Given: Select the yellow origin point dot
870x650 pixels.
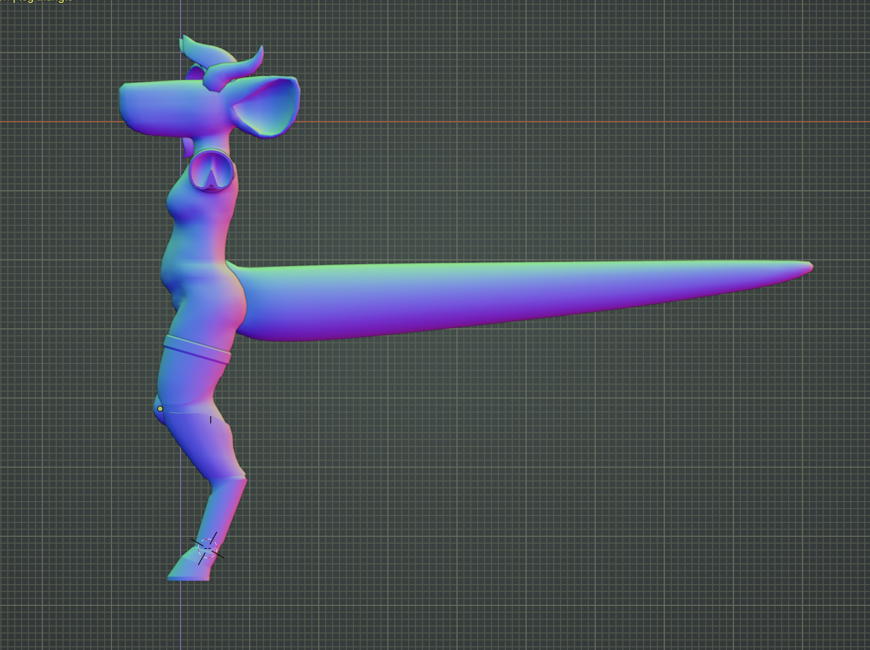Looking at the screenshot, I should (160, 409).
